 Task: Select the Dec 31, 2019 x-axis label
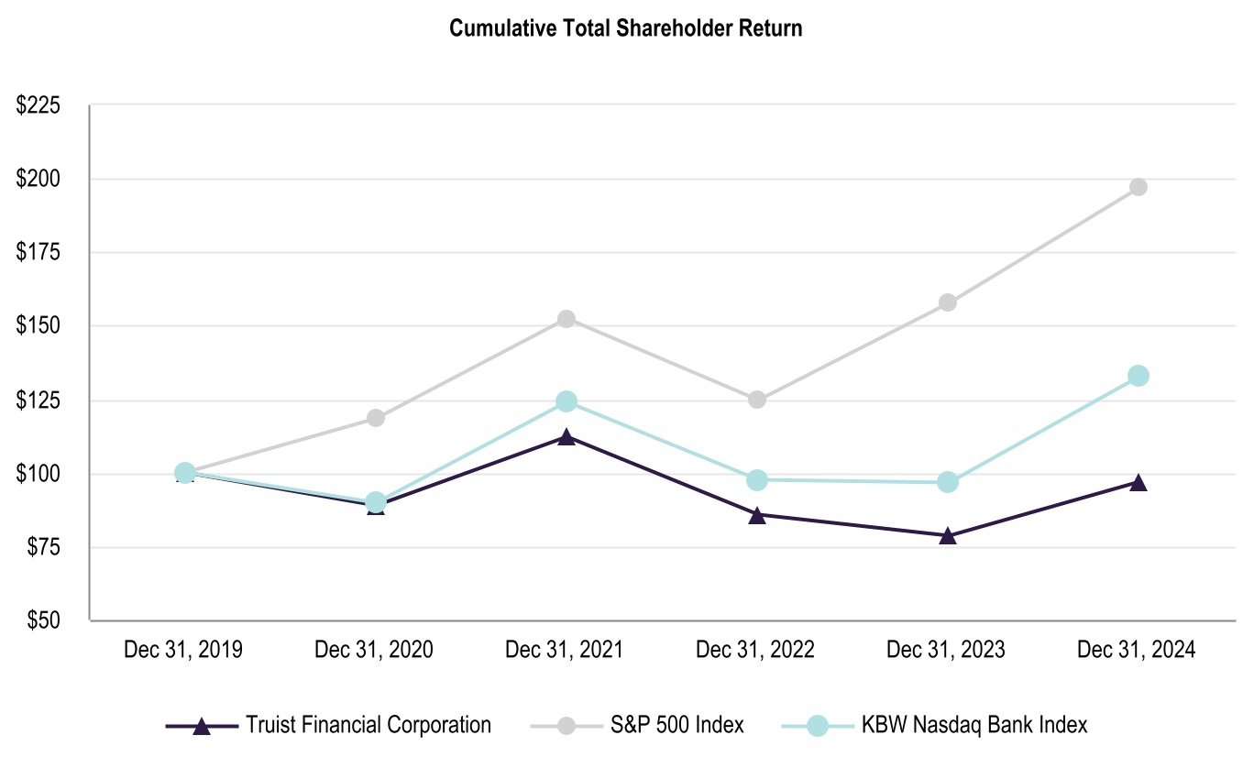point(184,651)
